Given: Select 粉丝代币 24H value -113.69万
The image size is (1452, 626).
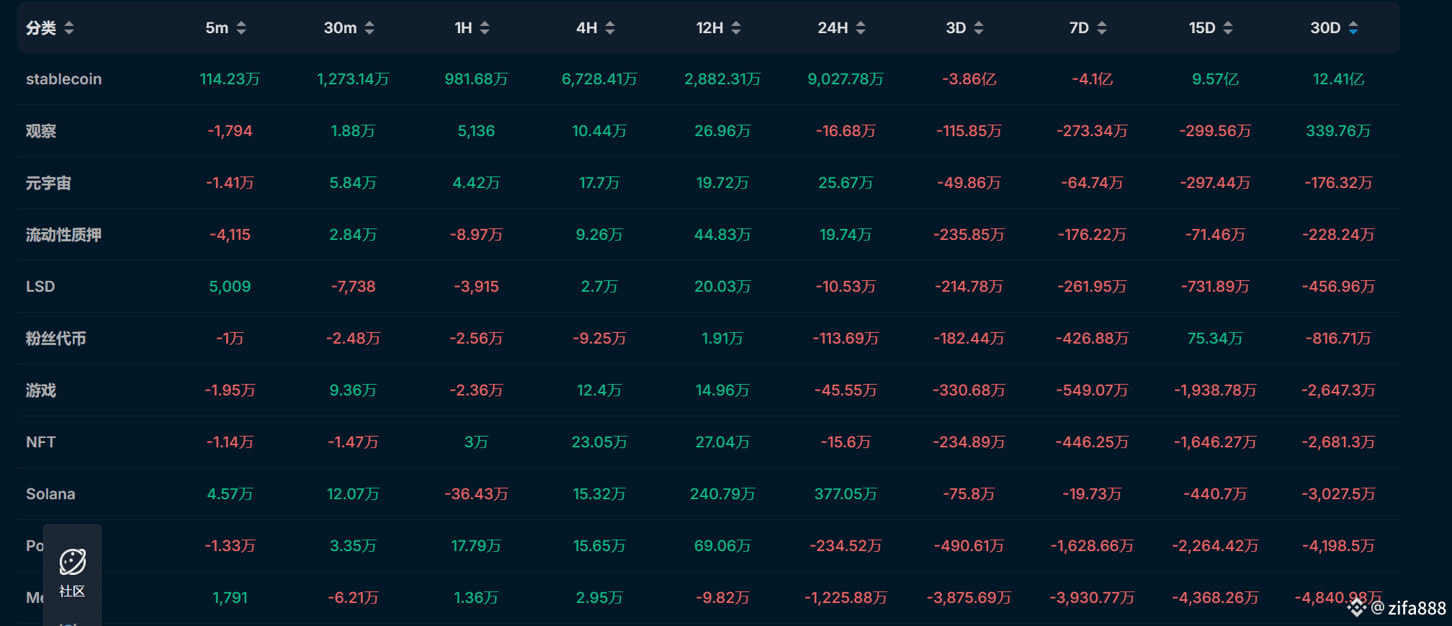Looking at the screenshot, I should click(x=846, y=339).
